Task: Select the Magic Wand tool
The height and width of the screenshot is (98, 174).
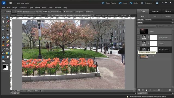Action: pos(3,30)
